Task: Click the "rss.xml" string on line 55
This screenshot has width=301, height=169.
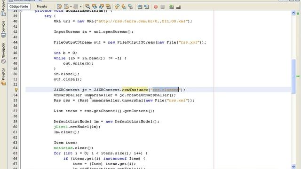Action: 177,100
